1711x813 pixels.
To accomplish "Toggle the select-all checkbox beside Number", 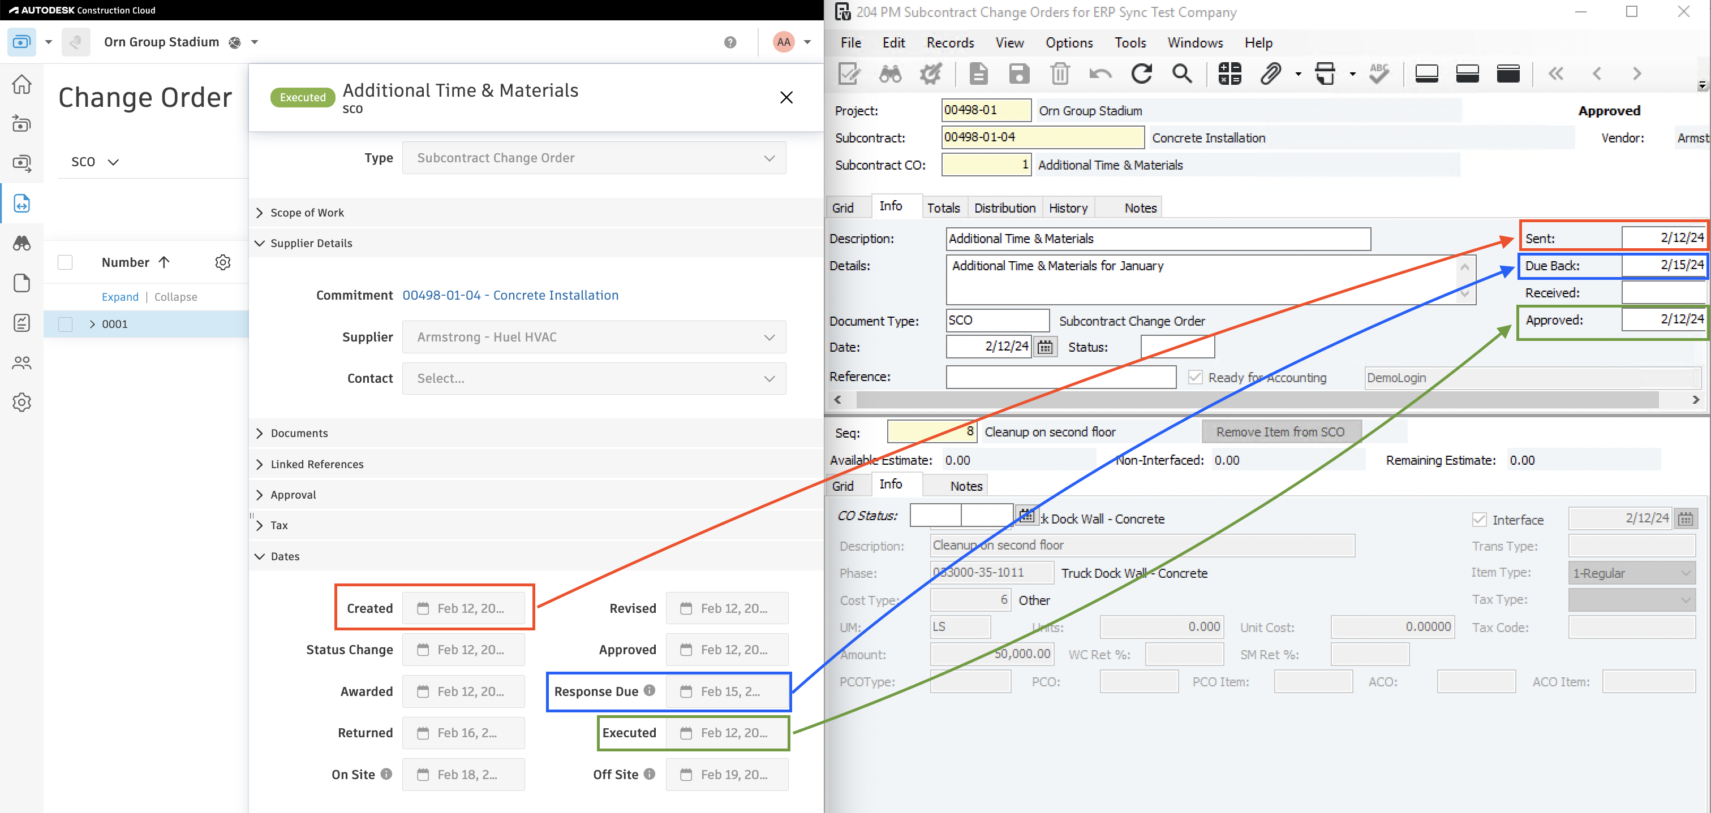I will pyautogui.click(x=65, y=262).
